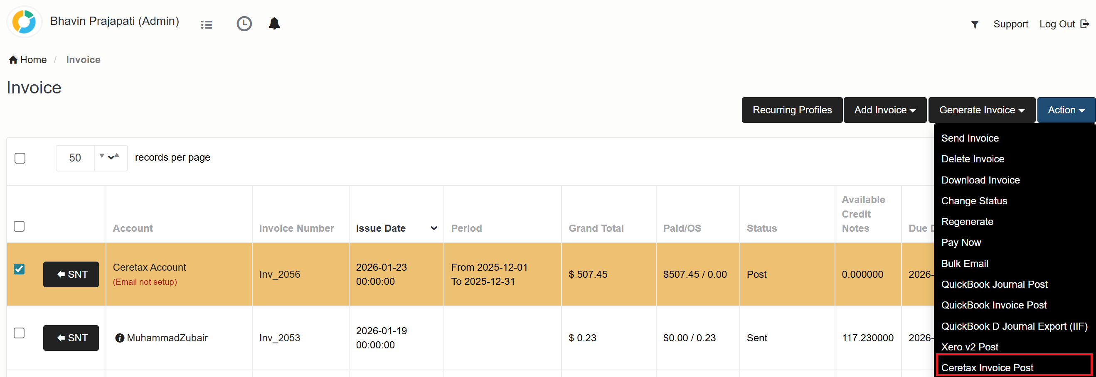Expand the Add Invoice dropdown

[x=884, y=110]
